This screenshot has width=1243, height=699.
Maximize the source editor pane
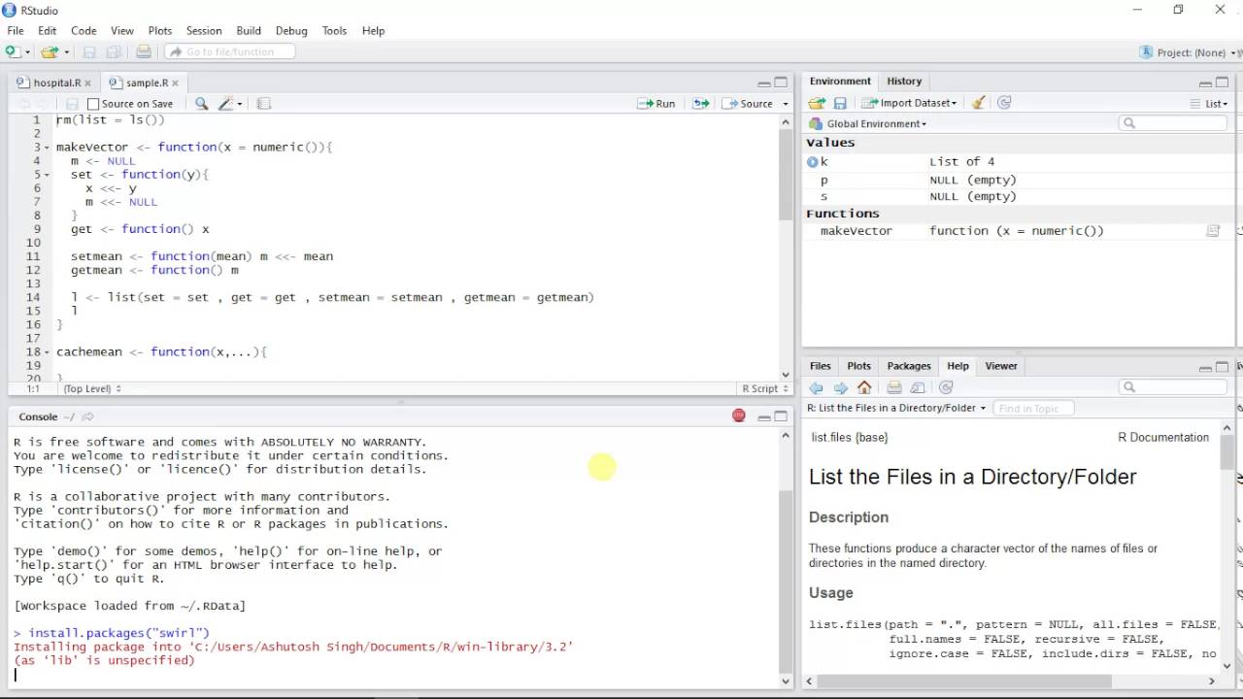pyautogui.click(x=781, y=83)
